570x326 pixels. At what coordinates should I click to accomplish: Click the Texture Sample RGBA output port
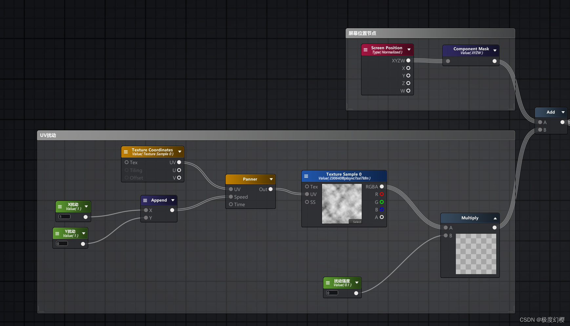pyautogui.click(x=382, y=186)
